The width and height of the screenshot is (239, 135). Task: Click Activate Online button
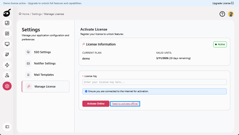click(x=96, y=104)
